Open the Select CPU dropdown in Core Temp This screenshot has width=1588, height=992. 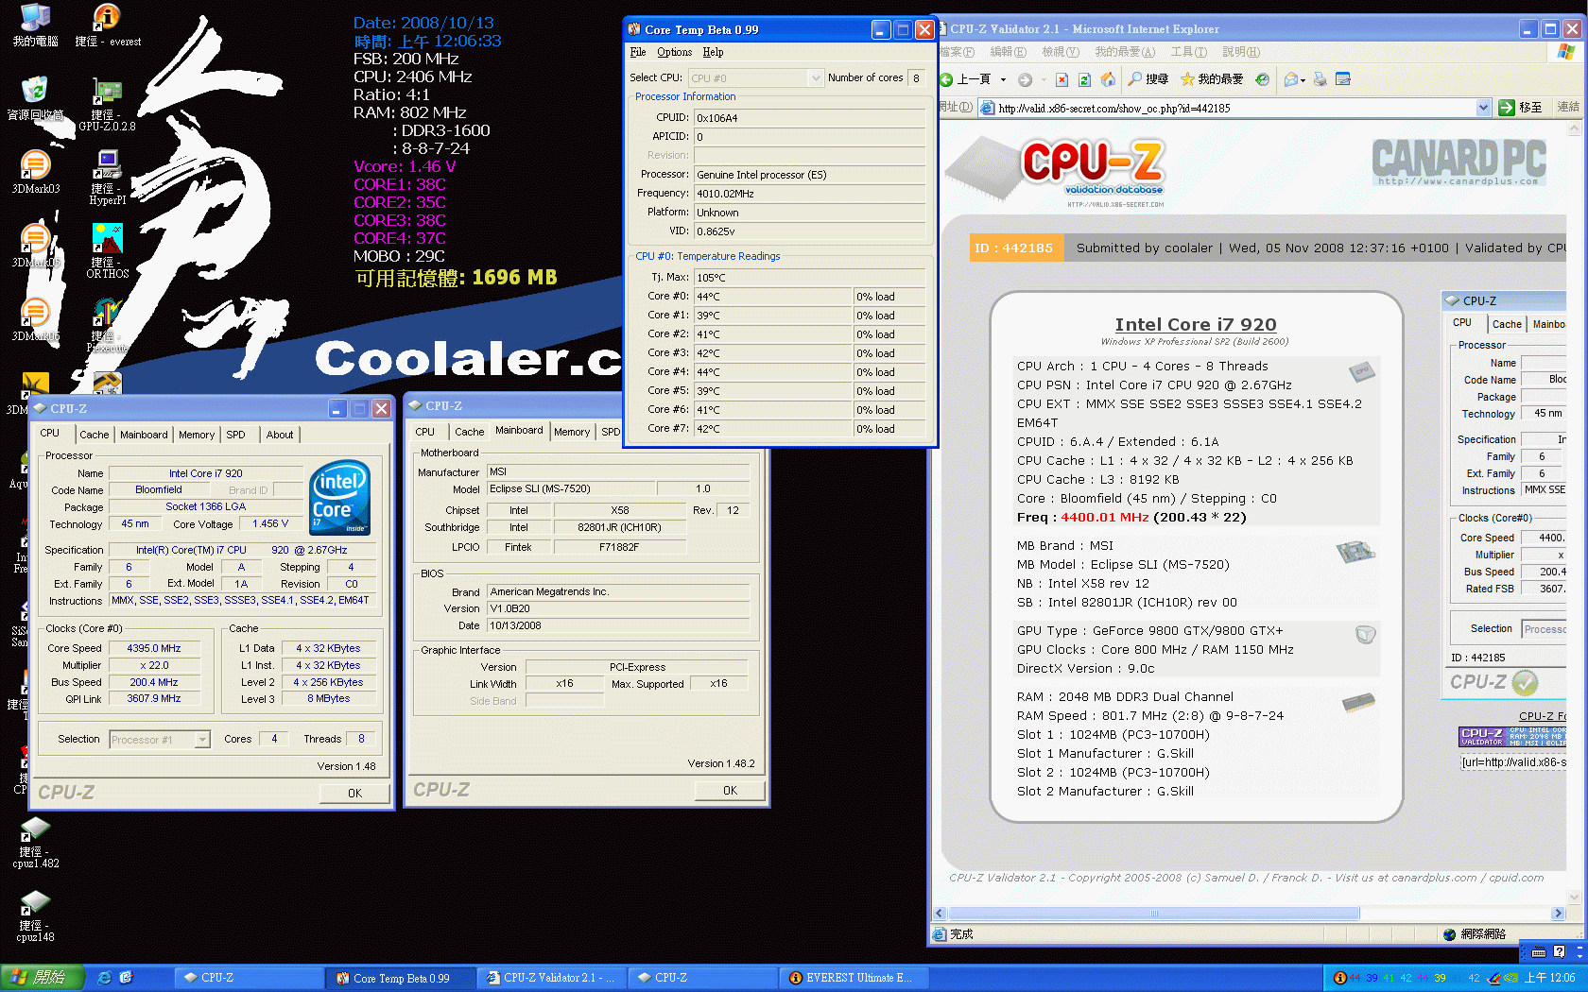(x=816, y=77)
